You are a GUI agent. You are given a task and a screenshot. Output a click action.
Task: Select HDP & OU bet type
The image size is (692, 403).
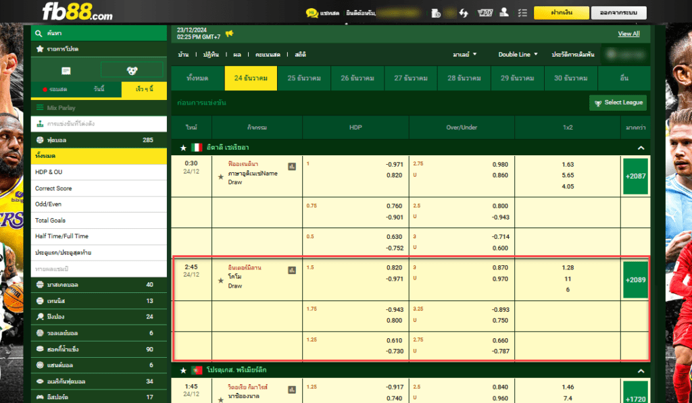tap(99, 172)
